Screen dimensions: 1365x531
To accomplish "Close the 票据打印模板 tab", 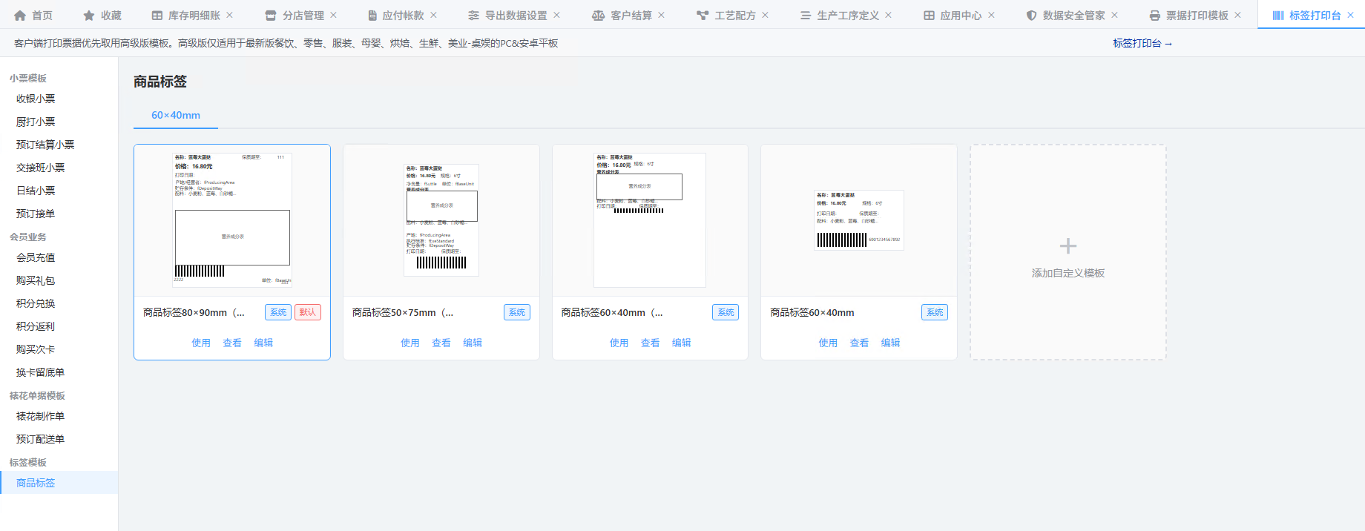I will (1237, 15).
